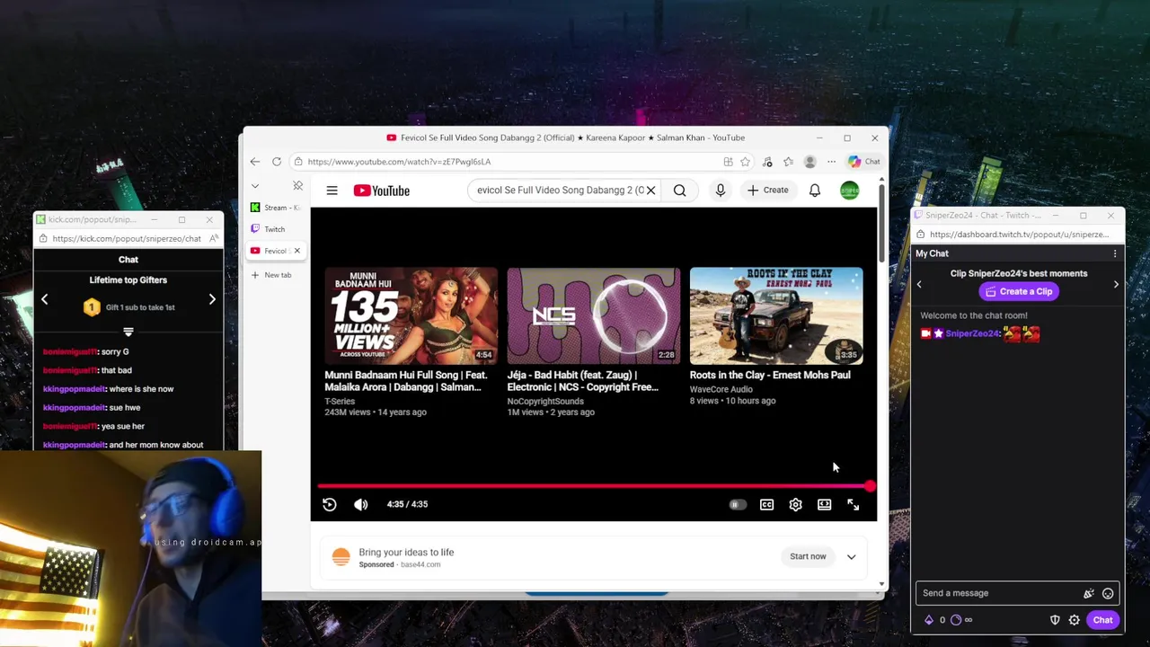Open the split-screen icon in Edge's address bar
1150x647 pixels.
(728, 162)
